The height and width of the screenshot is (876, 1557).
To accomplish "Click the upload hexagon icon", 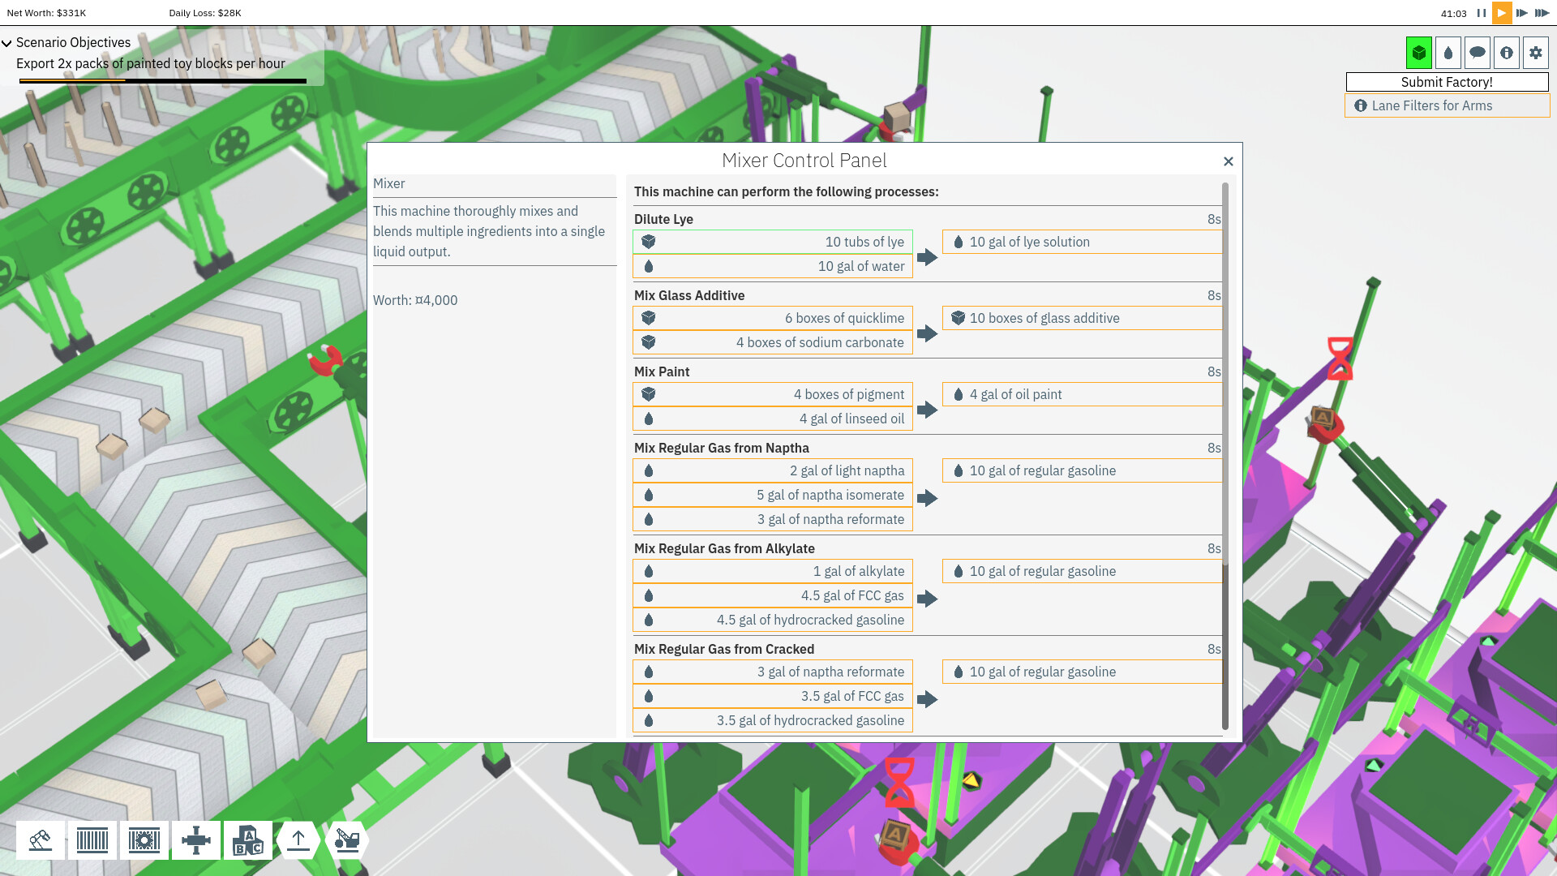I will click(298, 840).
